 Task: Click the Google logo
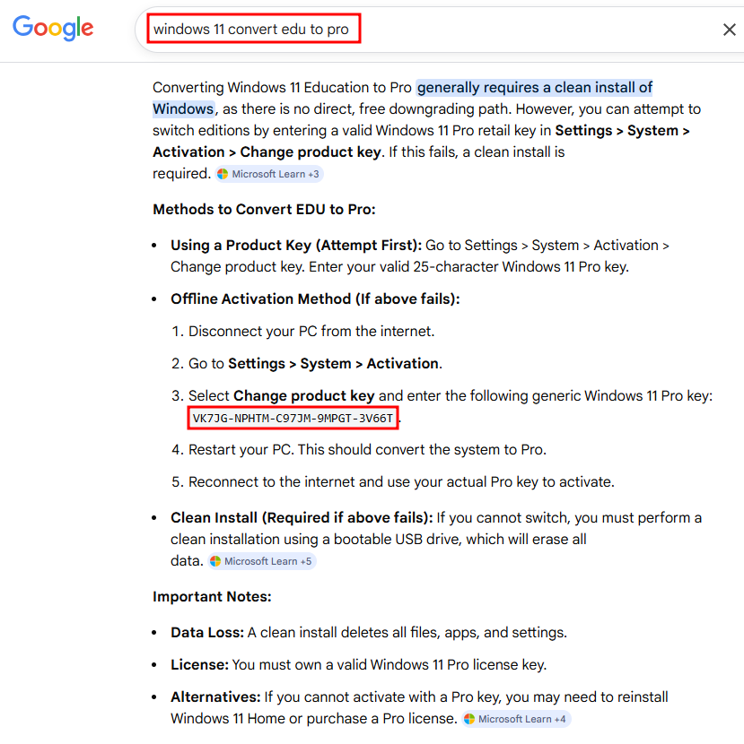pos(53,28)
